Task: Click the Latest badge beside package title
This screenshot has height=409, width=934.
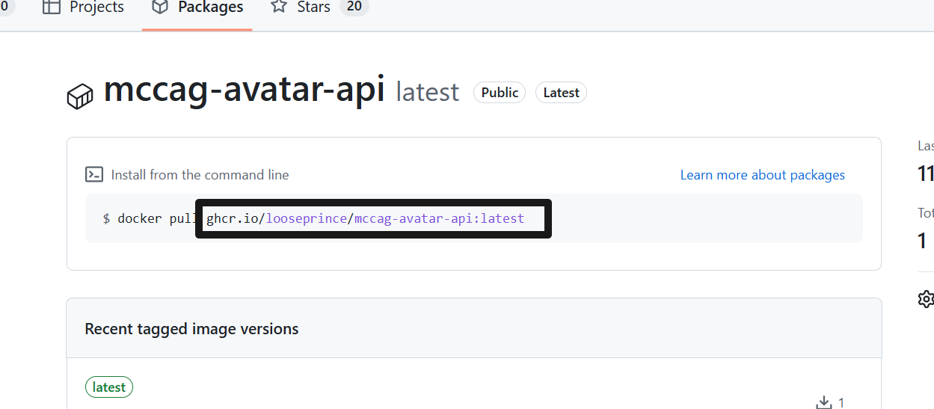Action: [x=561, y=93]
